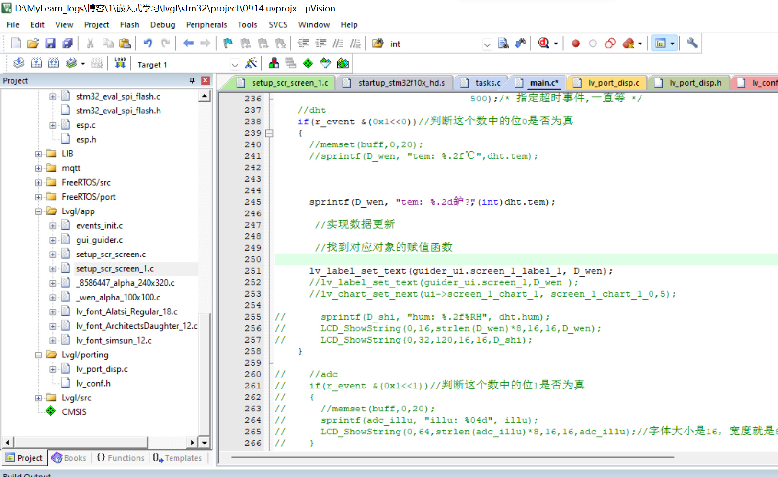This screenshot has height=477, width=778.
Task: Open batch build dropdown arrow
Action: (x=83, y=64)
